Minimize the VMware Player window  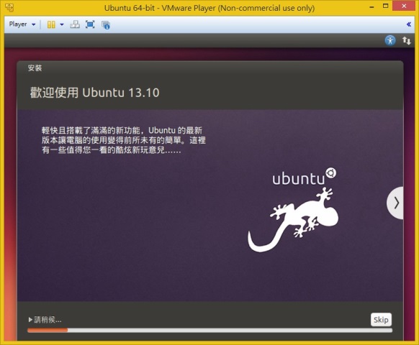(371, 7)
